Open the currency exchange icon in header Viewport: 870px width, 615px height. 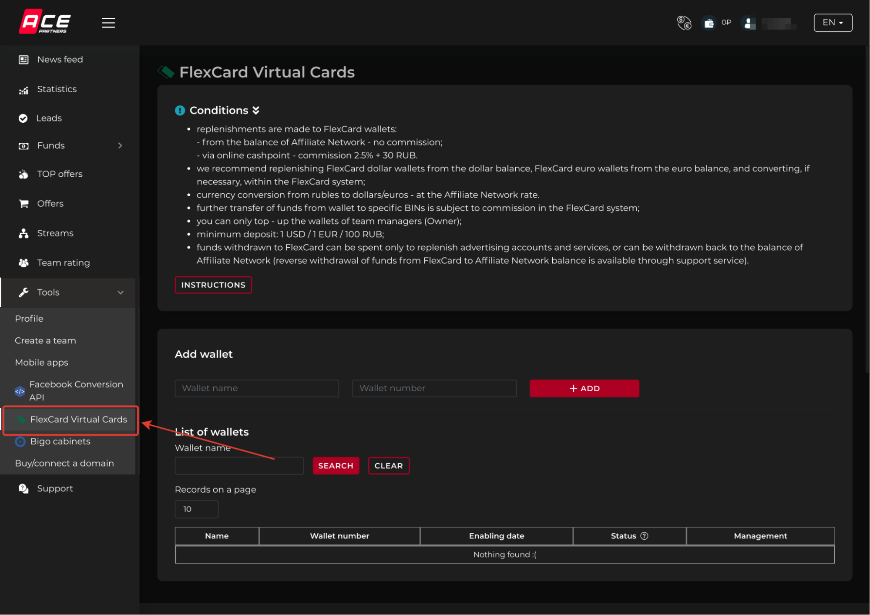coord(684,23)
